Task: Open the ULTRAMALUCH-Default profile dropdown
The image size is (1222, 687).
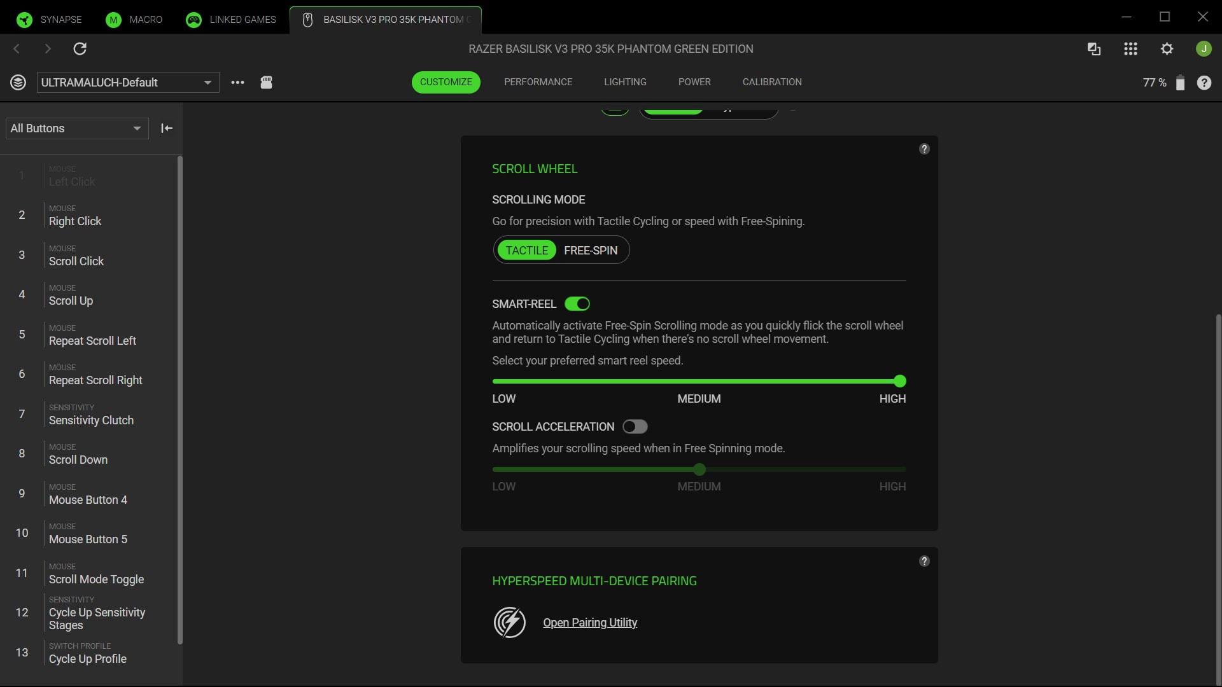Action: click(127, 82)
